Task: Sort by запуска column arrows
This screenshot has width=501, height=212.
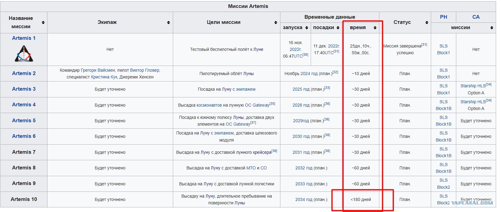Action: pos(307,28)
